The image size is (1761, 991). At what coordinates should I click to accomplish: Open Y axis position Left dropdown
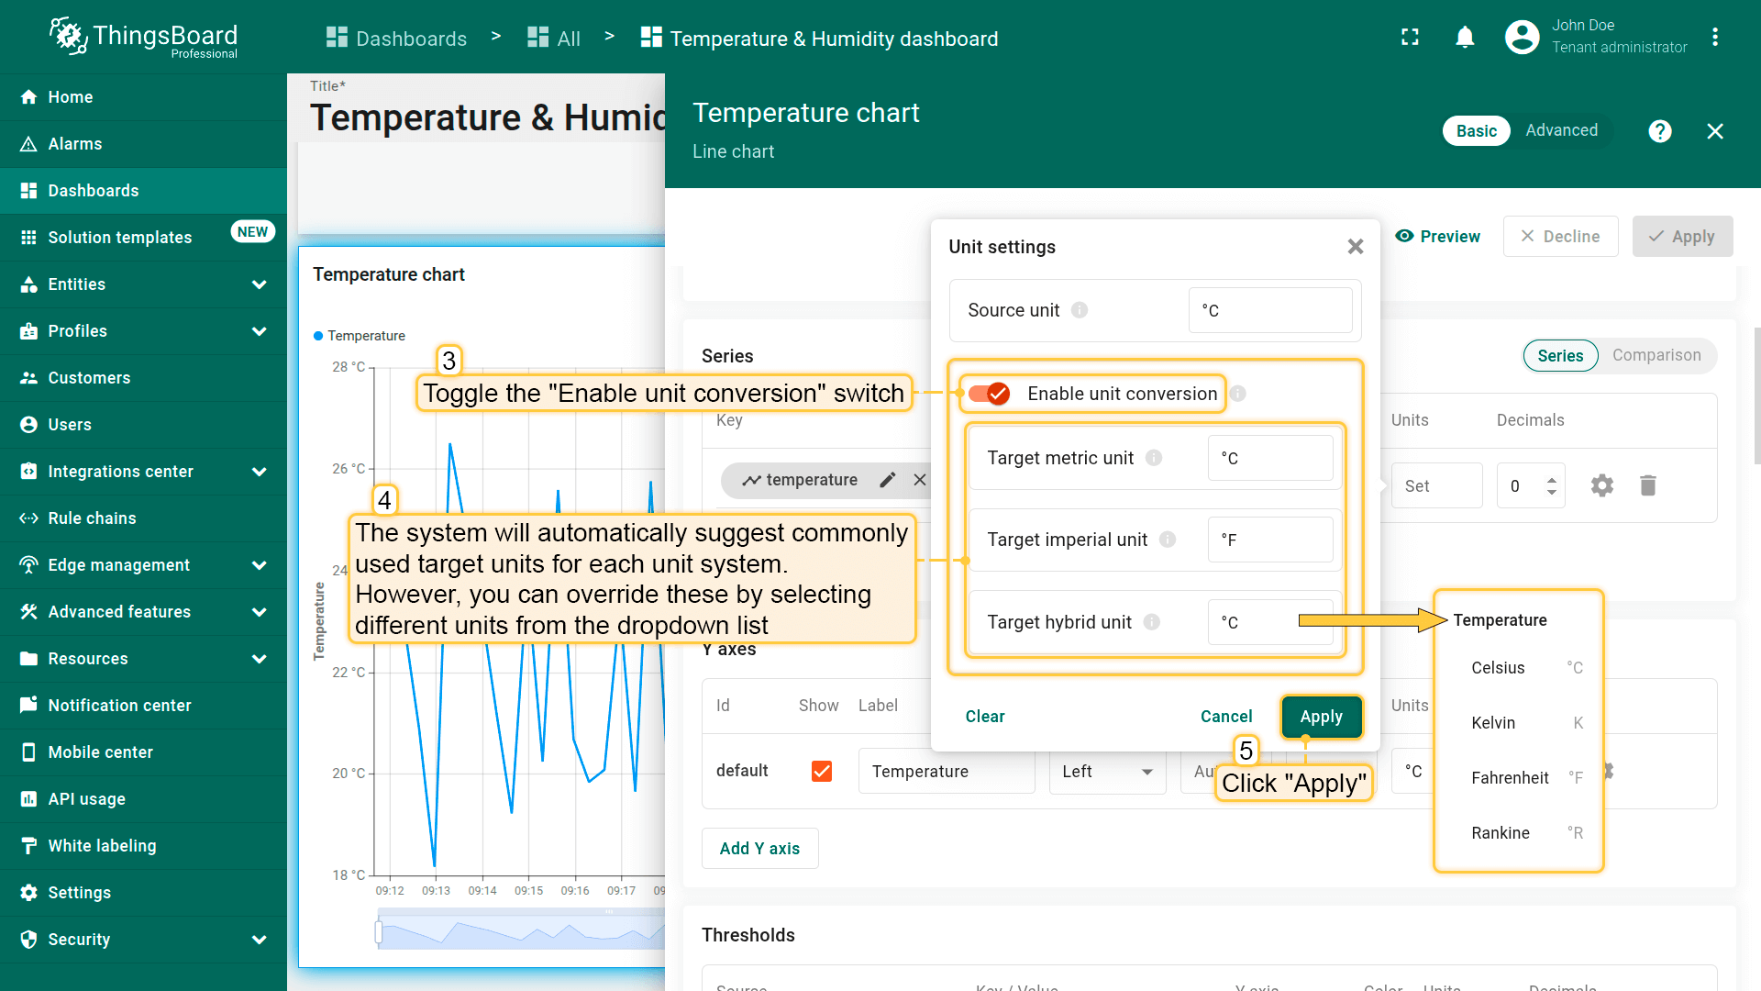[1107, 772]
